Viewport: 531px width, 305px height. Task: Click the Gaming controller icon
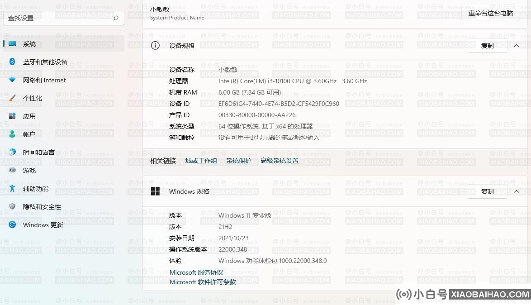point(12,170)
